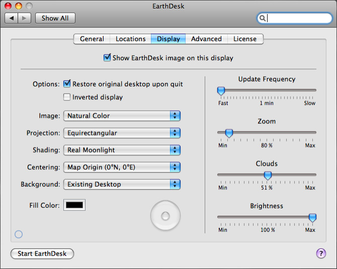Click the circular centering joystick control
337x269 pixels.
click(x=165, y=216)
